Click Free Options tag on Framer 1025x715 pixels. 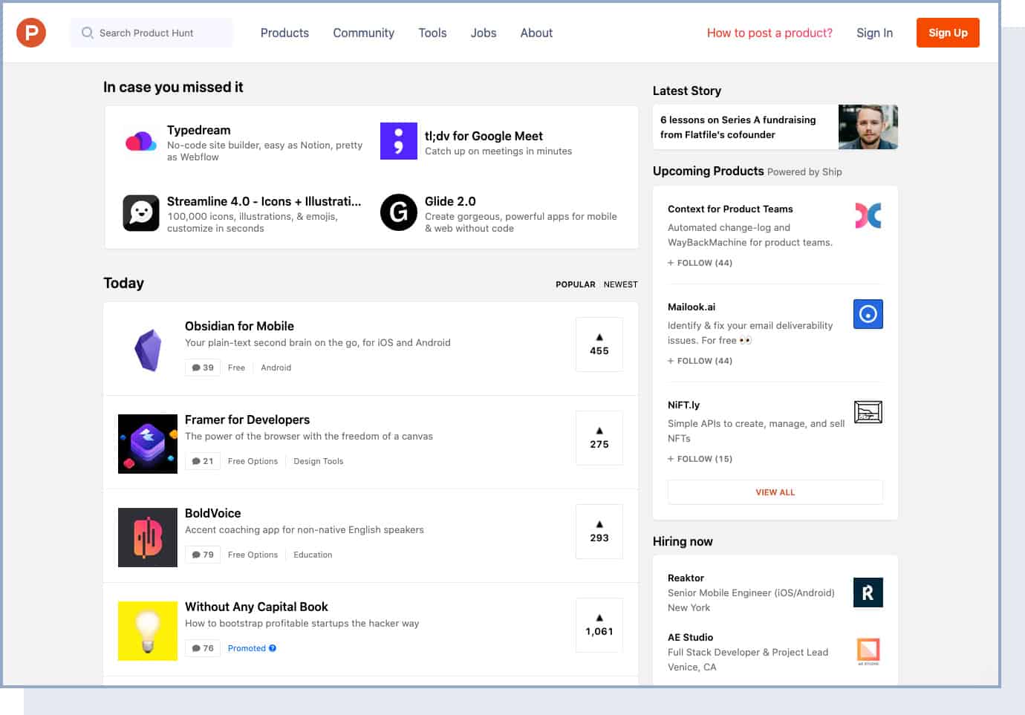pos(253,461)
